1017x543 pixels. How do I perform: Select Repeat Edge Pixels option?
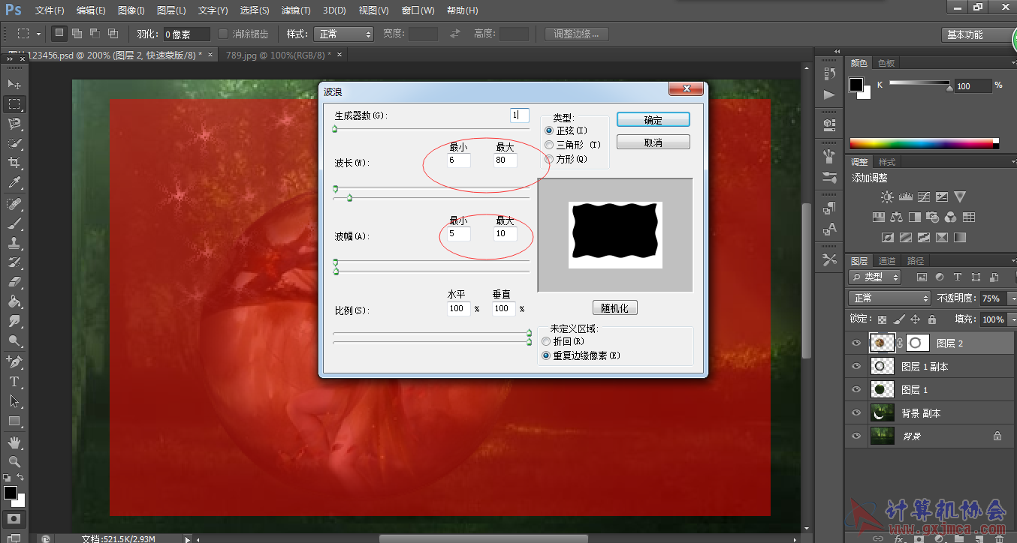(546, 355)
